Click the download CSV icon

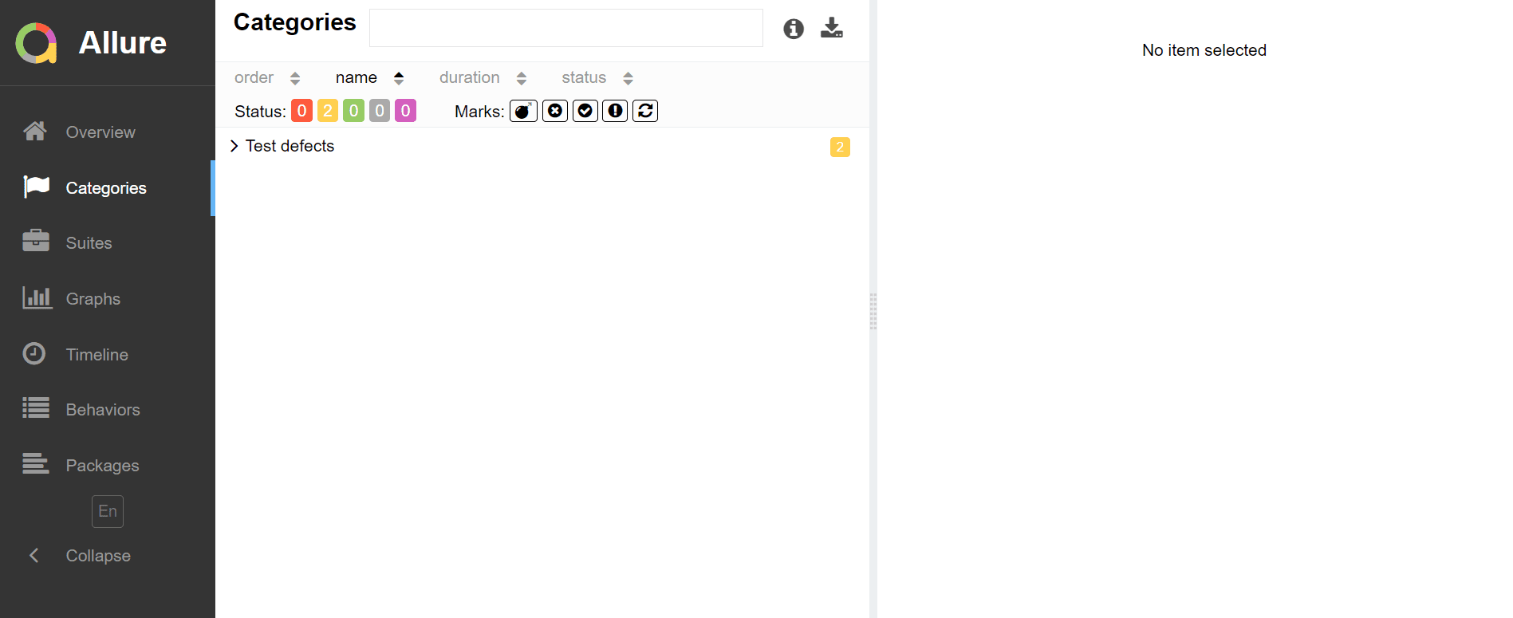(831, 28)
